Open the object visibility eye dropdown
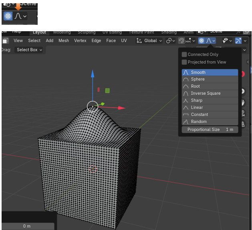Viewport: 252px width, 230px height. click(228, 40)
